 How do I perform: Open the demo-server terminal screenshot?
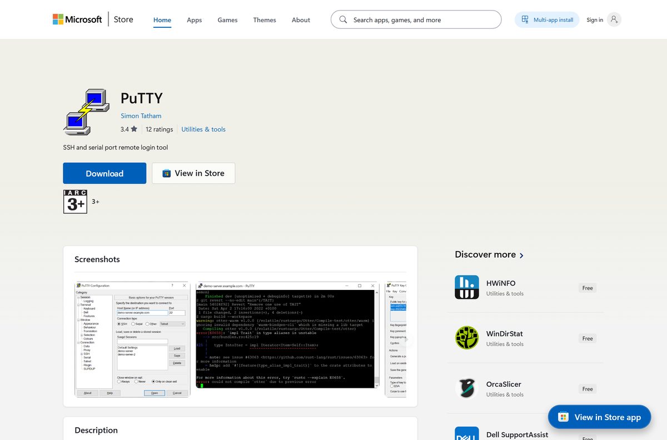tap(288, 335)
